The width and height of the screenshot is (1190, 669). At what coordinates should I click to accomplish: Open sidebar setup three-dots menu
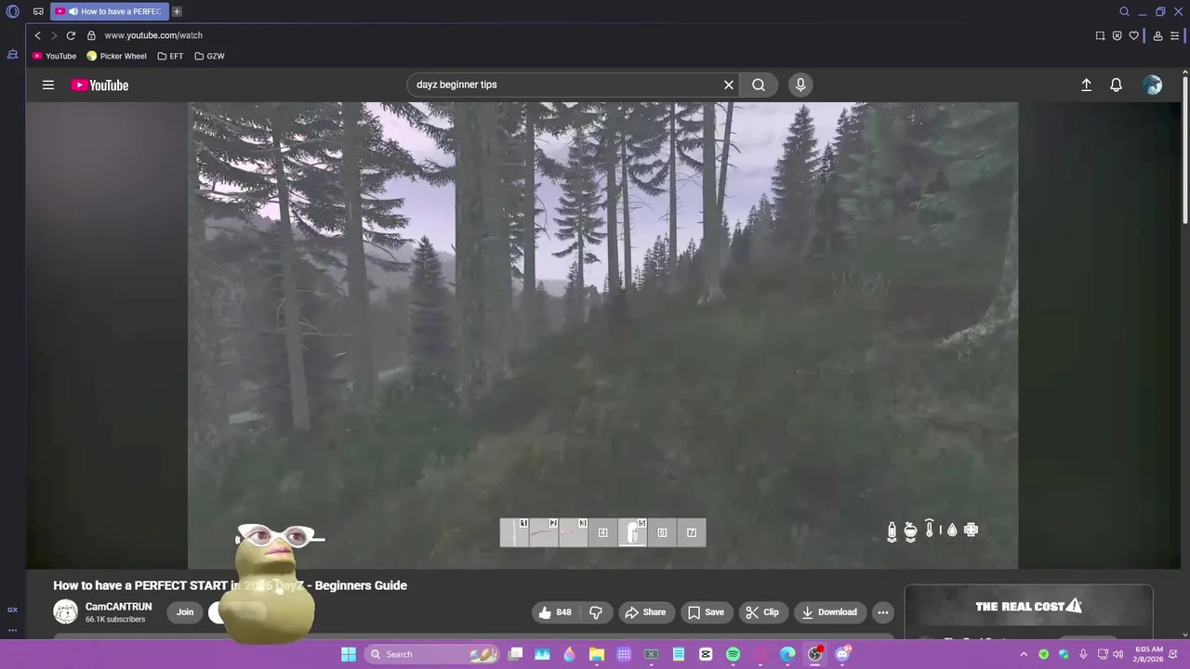pos(12,630)
